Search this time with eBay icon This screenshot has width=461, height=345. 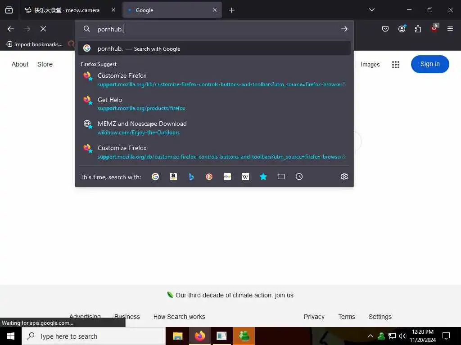pos(227,177)
